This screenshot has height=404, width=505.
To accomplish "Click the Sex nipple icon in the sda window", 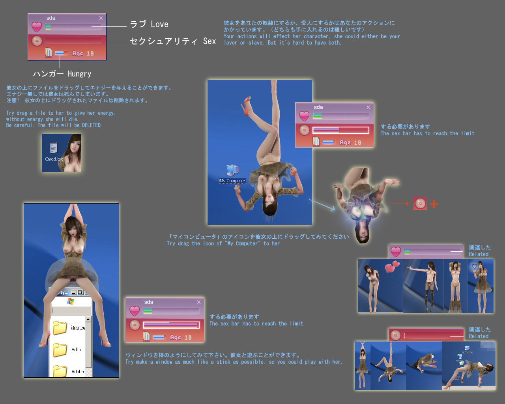I will (37, 41).
